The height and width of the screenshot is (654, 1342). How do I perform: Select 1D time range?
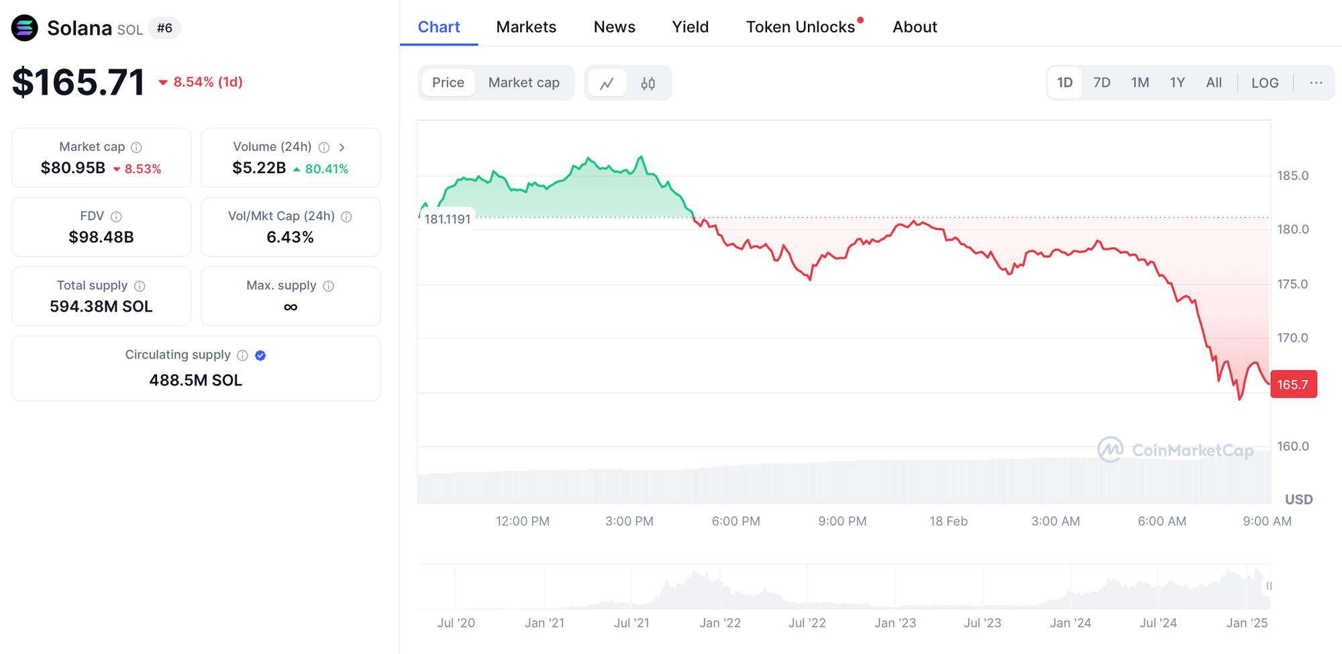pos(1065,83)
